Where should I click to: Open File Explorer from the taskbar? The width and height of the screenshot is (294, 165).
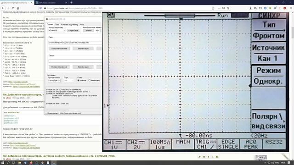(19, 163)
